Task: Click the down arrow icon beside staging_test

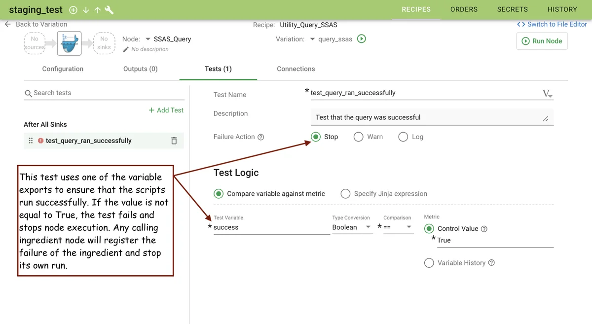Action: pyautogui.click(x=86, y=10)
